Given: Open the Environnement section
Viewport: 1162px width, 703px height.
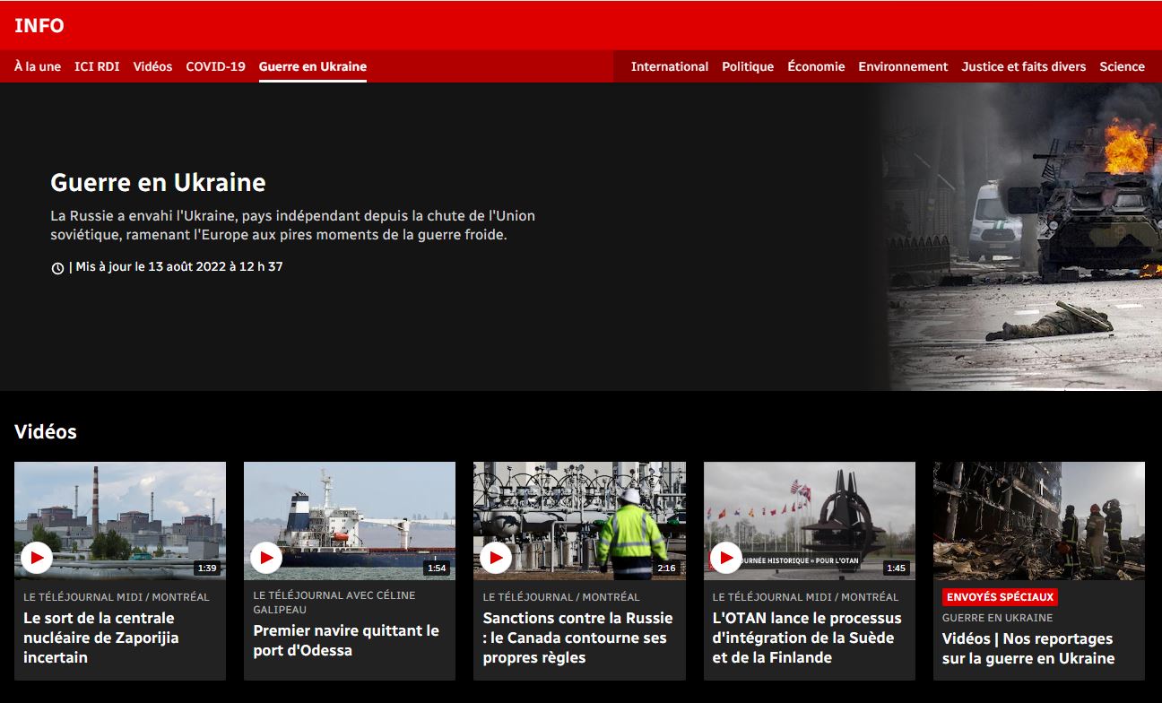Looking at the screenshot, I should [903, 66].
